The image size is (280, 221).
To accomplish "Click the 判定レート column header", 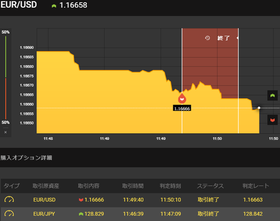I will (256, 186).
